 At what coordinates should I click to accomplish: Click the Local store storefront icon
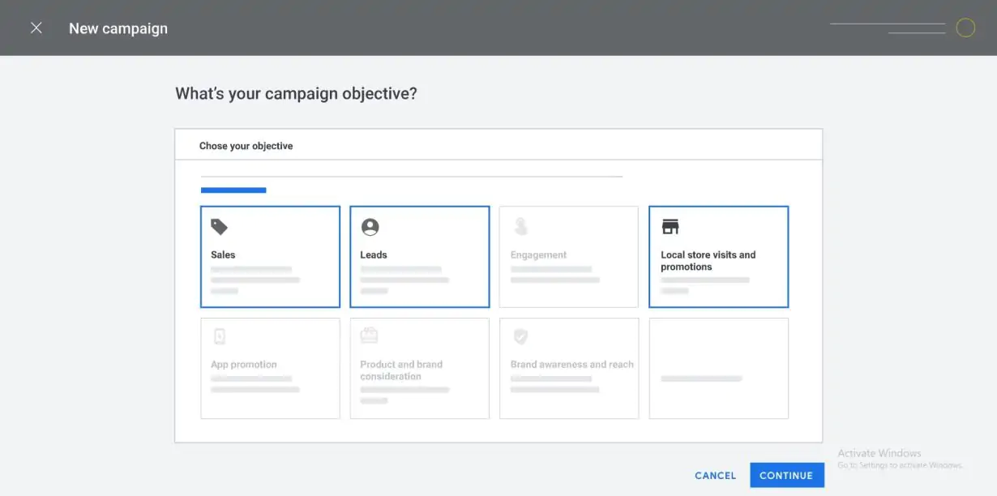pos(670,226)
